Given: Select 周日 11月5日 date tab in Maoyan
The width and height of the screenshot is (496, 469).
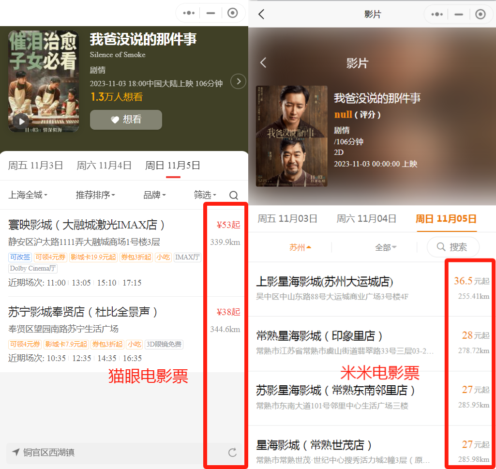Looking at the screenshot, I should (x=173, y=166).
